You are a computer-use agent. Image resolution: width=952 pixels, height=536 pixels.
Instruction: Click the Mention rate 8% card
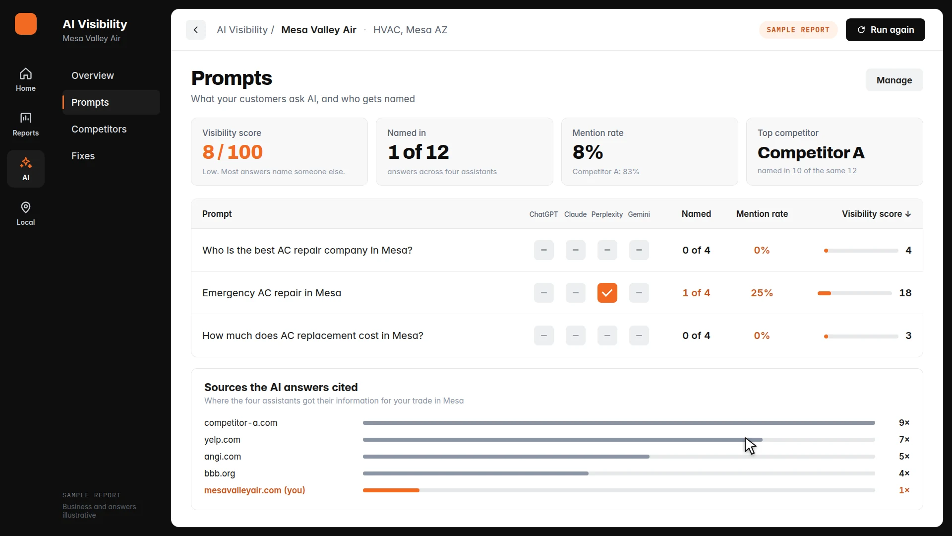(x=650, y=151)
